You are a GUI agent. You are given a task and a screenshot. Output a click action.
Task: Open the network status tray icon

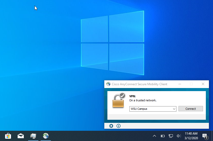(x=171, y=136)
